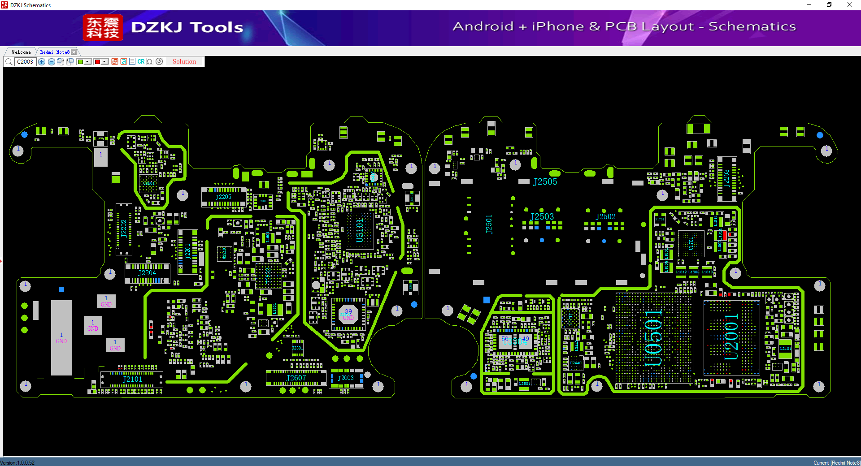This screenshot has height=466, width=861.
Task: Open the Solution button
Action: pos(184,62)
